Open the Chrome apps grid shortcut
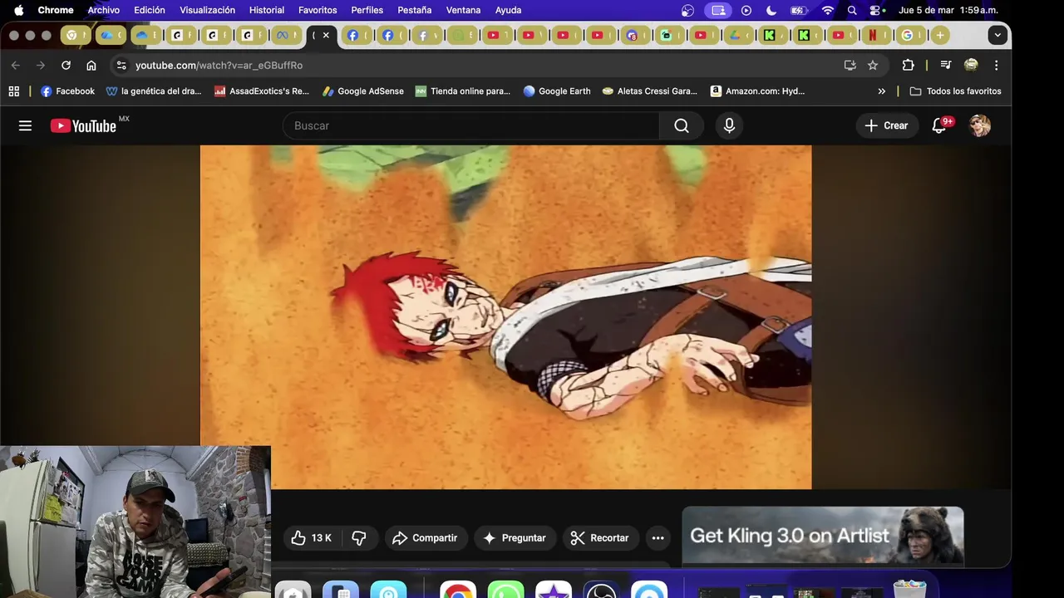Viewport: 1064px width, 598px height. [13, 91]
